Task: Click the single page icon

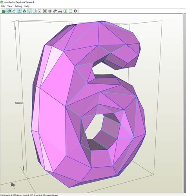Action: point(40,11)
